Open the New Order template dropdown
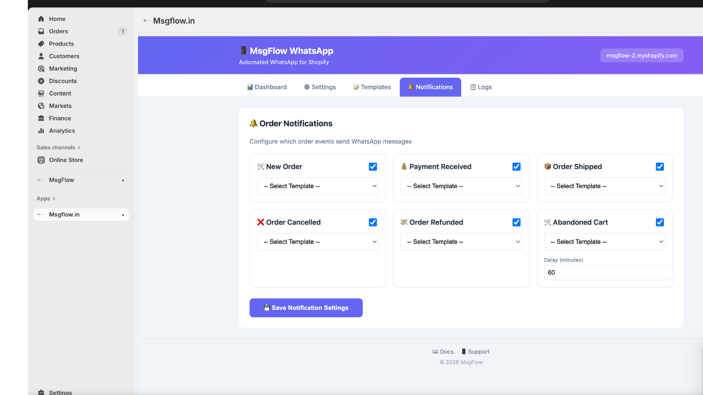Viewport: 703px width, 395px height. point(318,186)
